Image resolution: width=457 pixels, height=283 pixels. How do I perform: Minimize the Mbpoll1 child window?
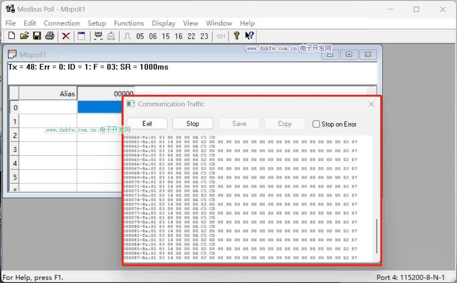pyautogui.click(x=330, y=54)
